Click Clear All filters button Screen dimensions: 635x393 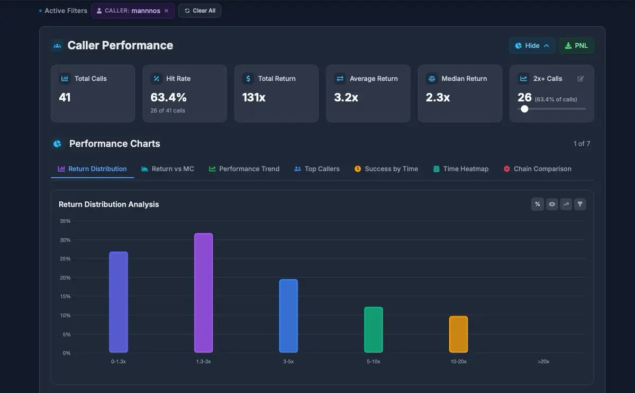199,11
